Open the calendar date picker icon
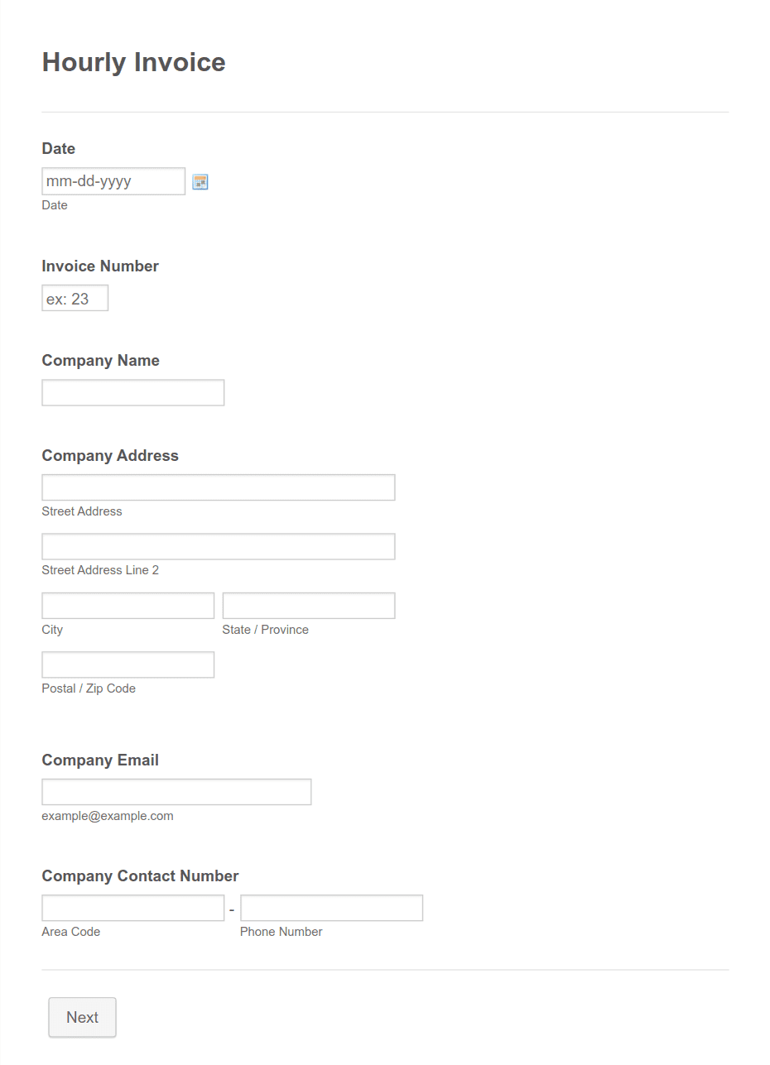Screen dimensions: 770x1065 [200, 182]
